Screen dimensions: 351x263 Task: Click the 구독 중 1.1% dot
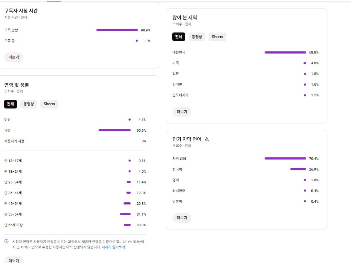tap(137, 41)
